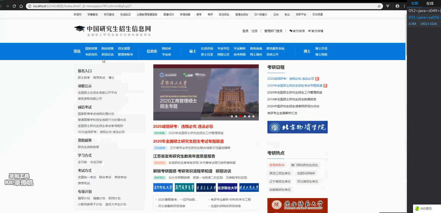Open the 硕士 main menu section
Image resolution: width=441 pixels, height=213 pixels.
[193, 51]
